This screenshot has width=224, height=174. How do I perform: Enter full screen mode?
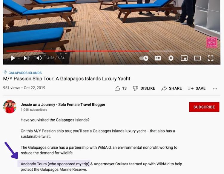[211, 58]
